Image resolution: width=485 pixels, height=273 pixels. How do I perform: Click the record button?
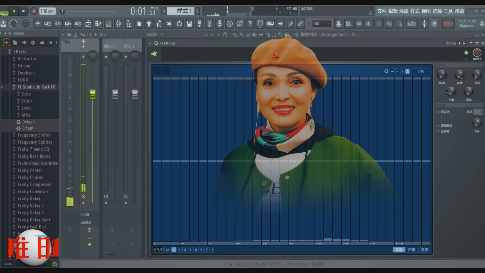(x=34, y=11)
